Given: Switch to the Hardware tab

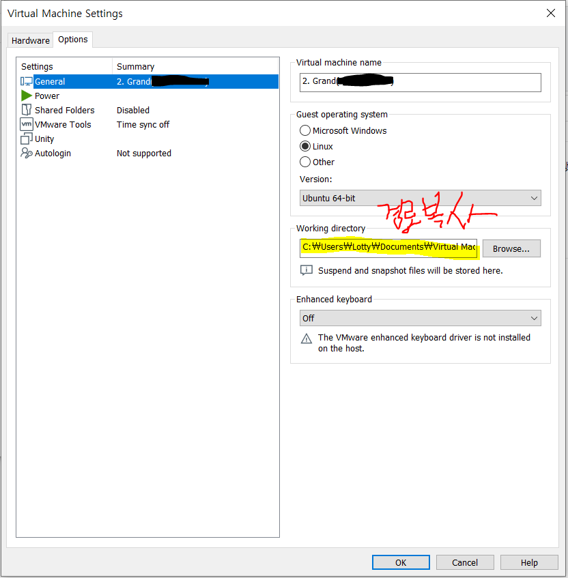Looking at the screenshot, I should (30, 40).
